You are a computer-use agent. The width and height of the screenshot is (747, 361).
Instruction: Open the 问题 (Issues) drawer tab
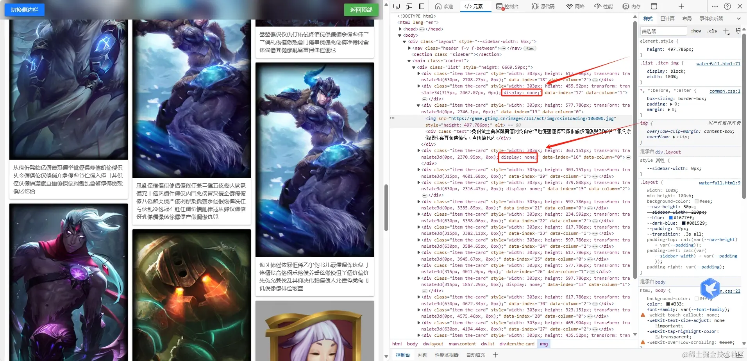pyautogui.click(x=422, y=355)
